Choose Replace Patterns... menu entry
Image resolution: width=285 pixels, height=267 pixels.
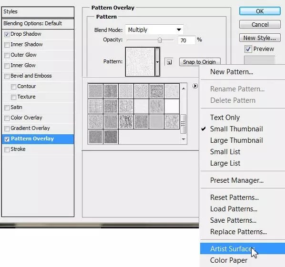(238, 232)
